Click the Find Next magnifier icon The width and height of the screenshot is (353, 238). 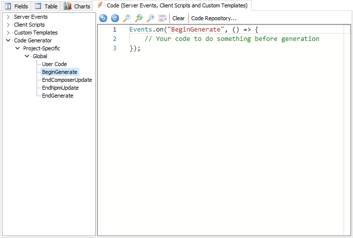[x=151, y=18]
